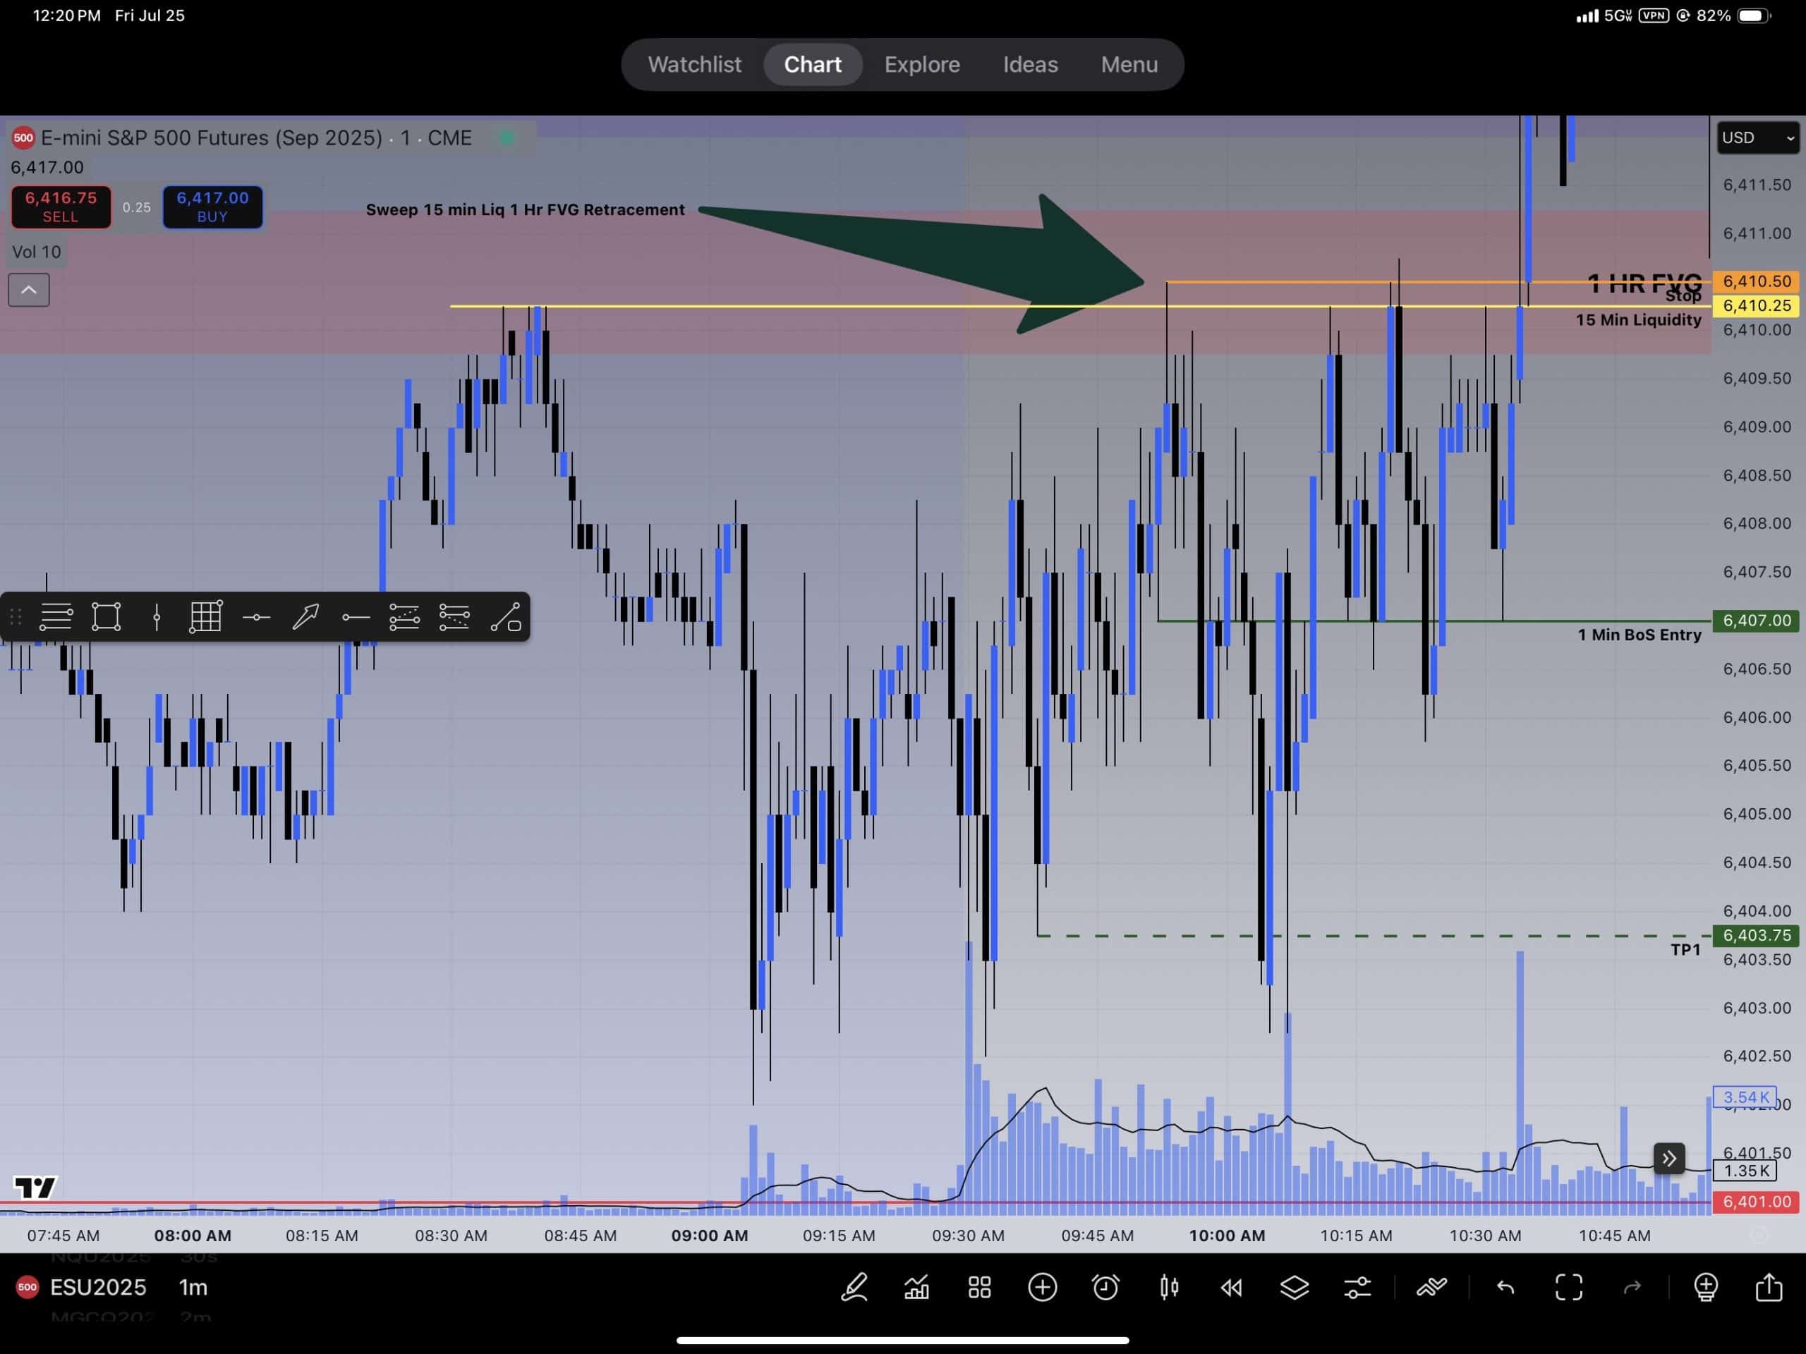
Task: Tap the blue BUY 6,417.00 button
Action: tap(212, 207)
